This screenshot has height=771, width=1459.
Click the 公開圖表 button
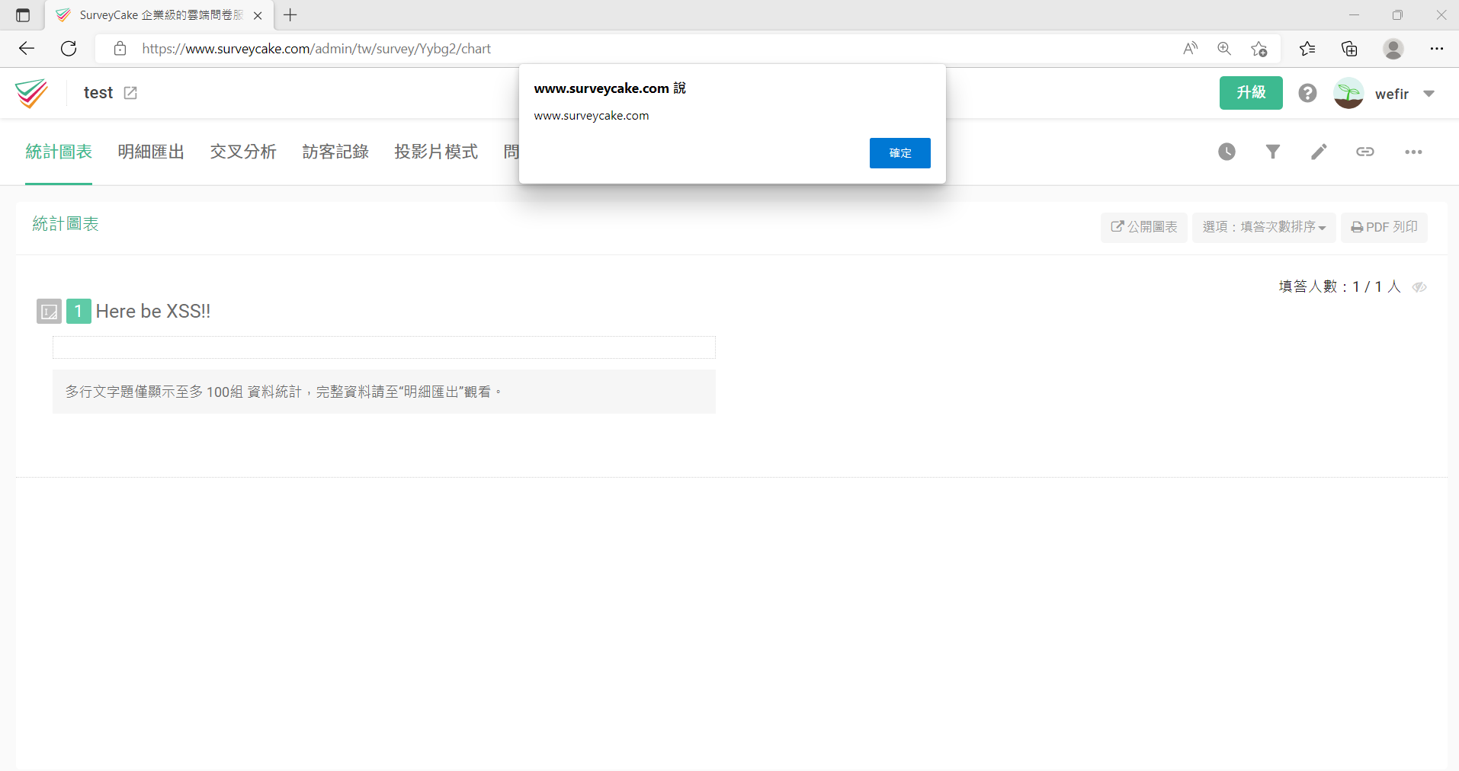(1144, 227)
